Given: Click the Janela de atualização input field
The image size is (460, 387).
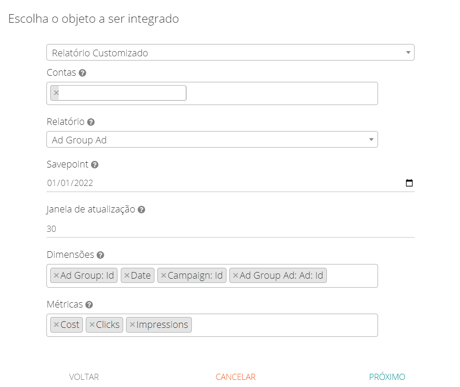Looking at the screenshot, I should (x=230, y=229).
